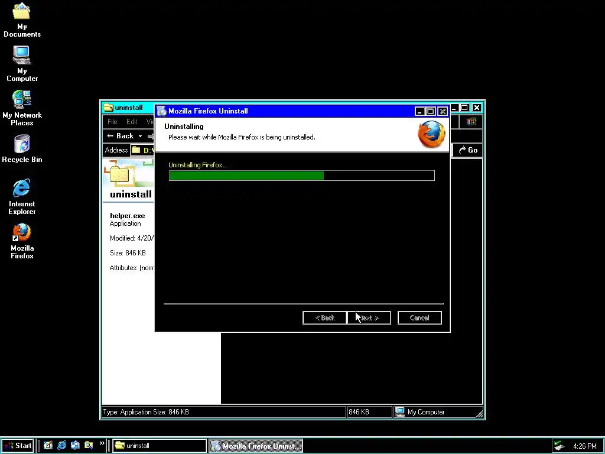Screen dimensions: 605x454
Task: Click Back button in uninstall Explorer toolbar
Action: click(x=121, y=136)
